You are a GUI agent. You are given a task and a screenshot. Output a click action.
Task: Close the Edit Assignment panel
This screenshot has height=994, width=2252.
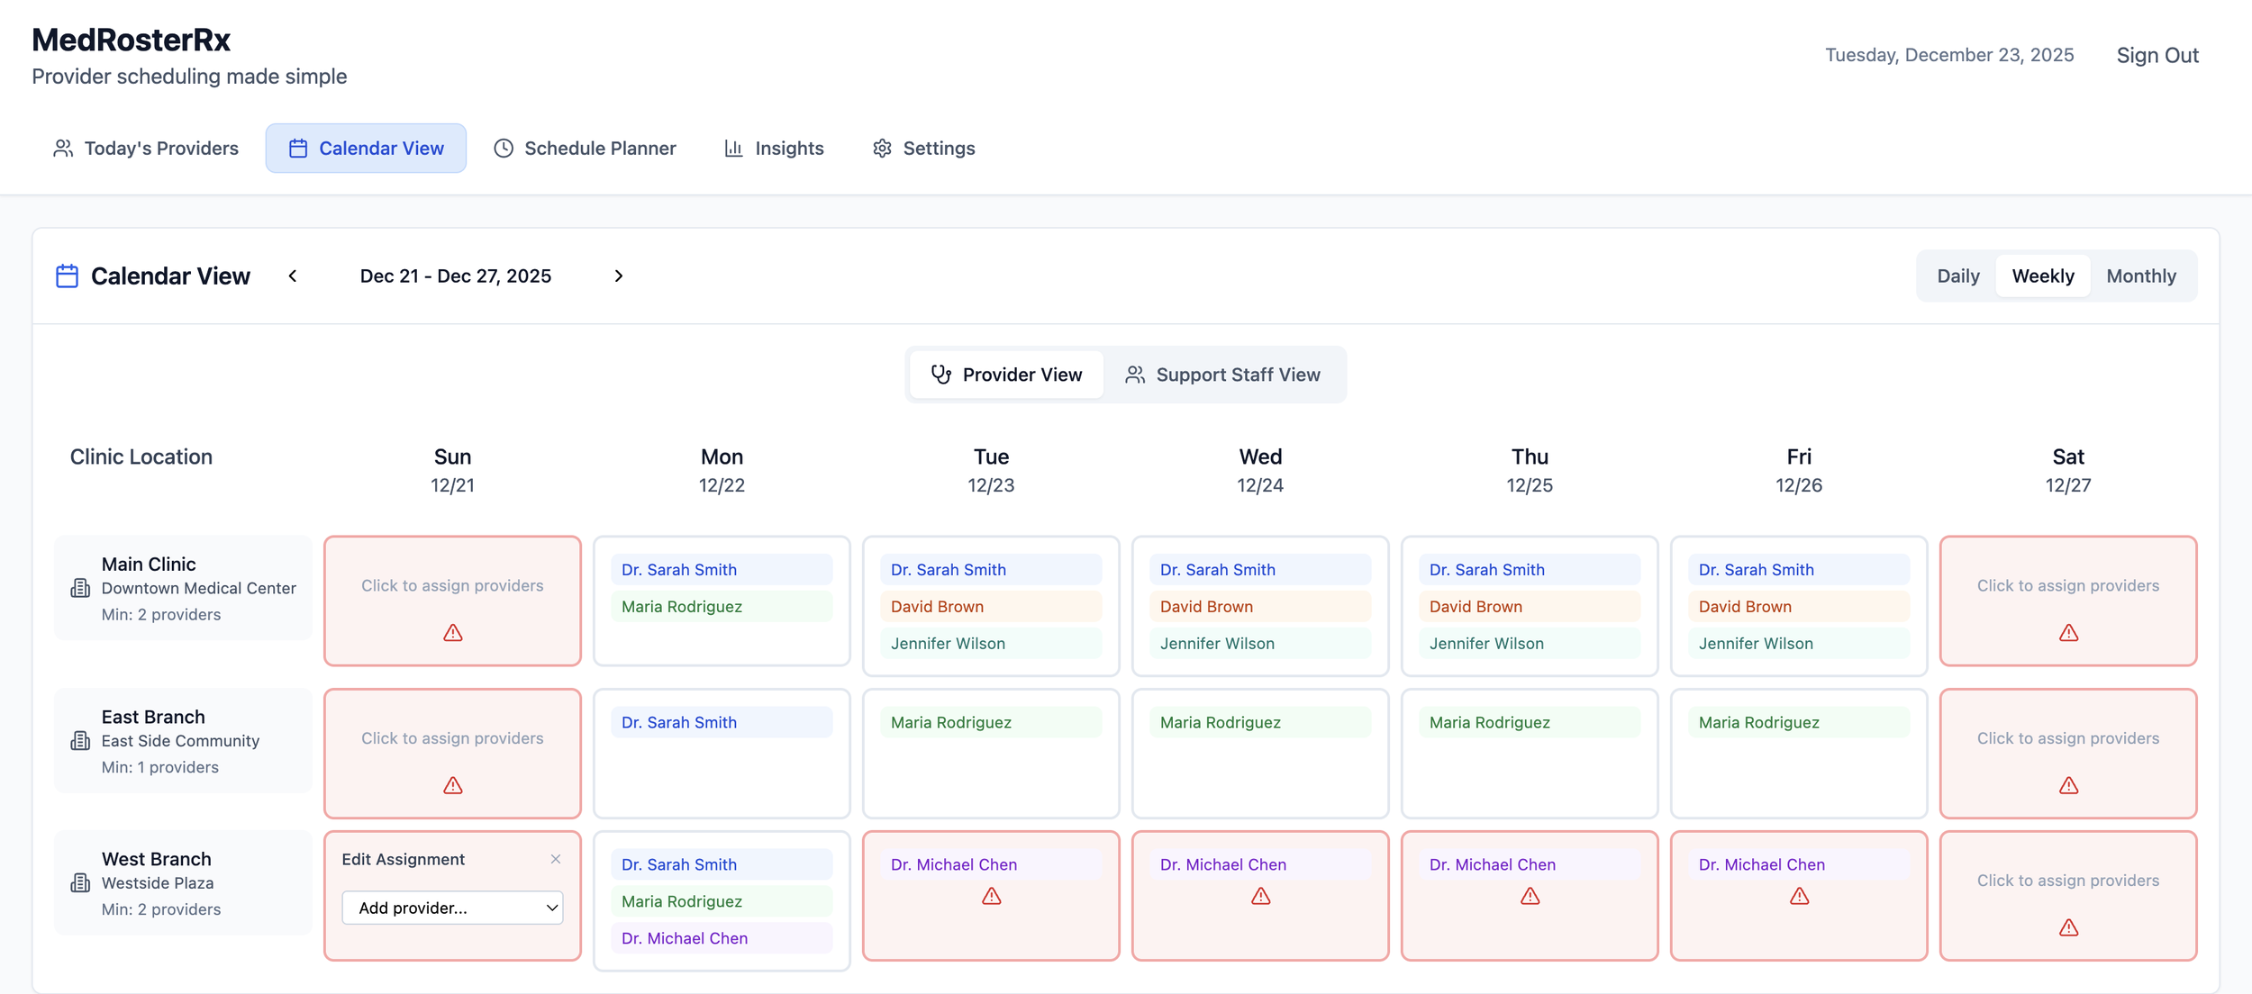(x=556, y=859)
